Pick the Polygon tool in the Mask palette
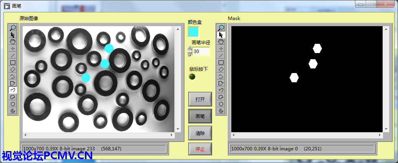 click(221, 83)
